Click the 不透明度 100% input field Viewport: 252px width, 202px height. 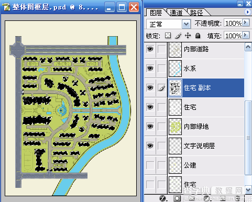[233, 23]
